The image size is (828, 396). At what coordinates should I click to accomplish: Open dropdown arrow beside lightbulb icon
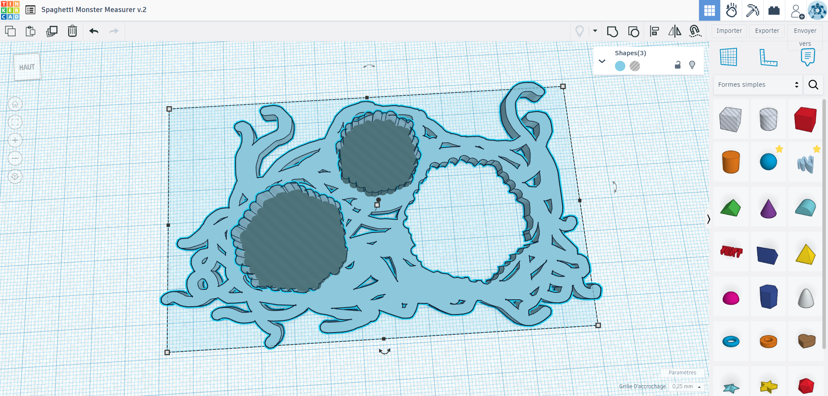coord(595,31)
